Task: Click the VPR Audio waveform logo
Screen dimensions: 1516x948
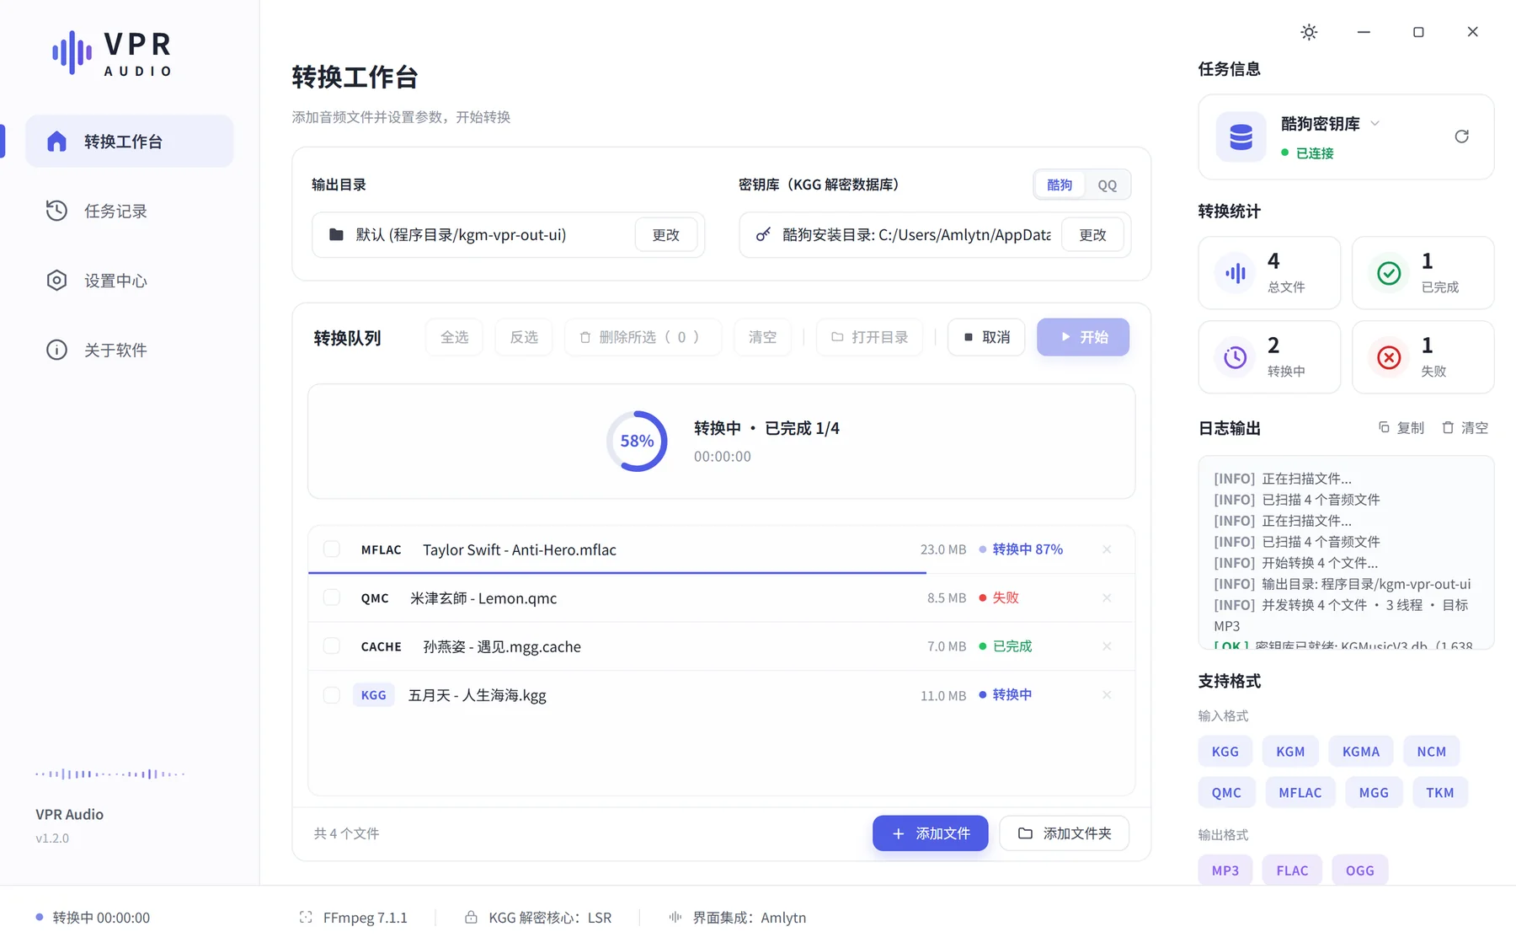Action: click(x=72, y=53)
